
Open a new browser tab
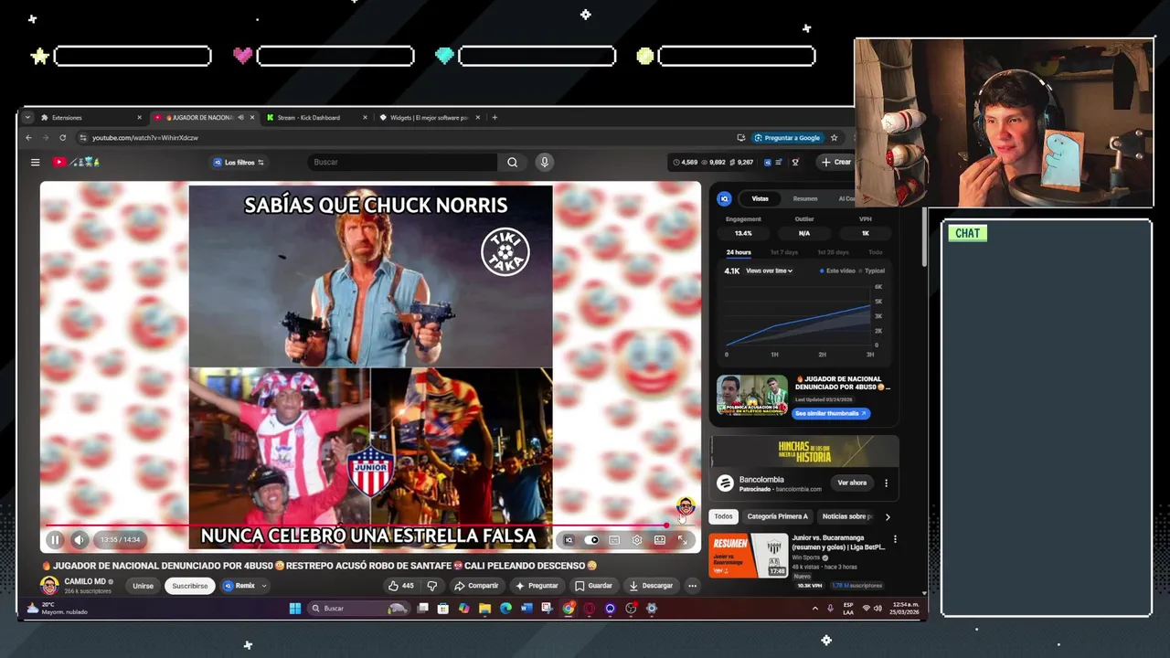pos(495,117)
